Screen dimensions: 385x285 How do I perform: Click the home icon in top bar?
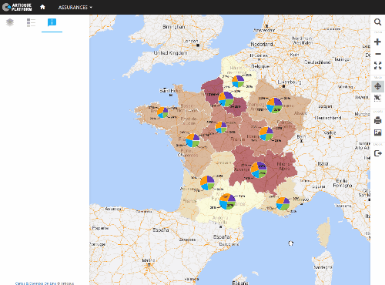[x=42, y=7]
